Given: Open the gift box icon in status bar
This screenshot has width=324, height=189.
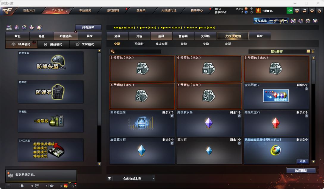Looking at the screenshot, I should coord(66,186).
